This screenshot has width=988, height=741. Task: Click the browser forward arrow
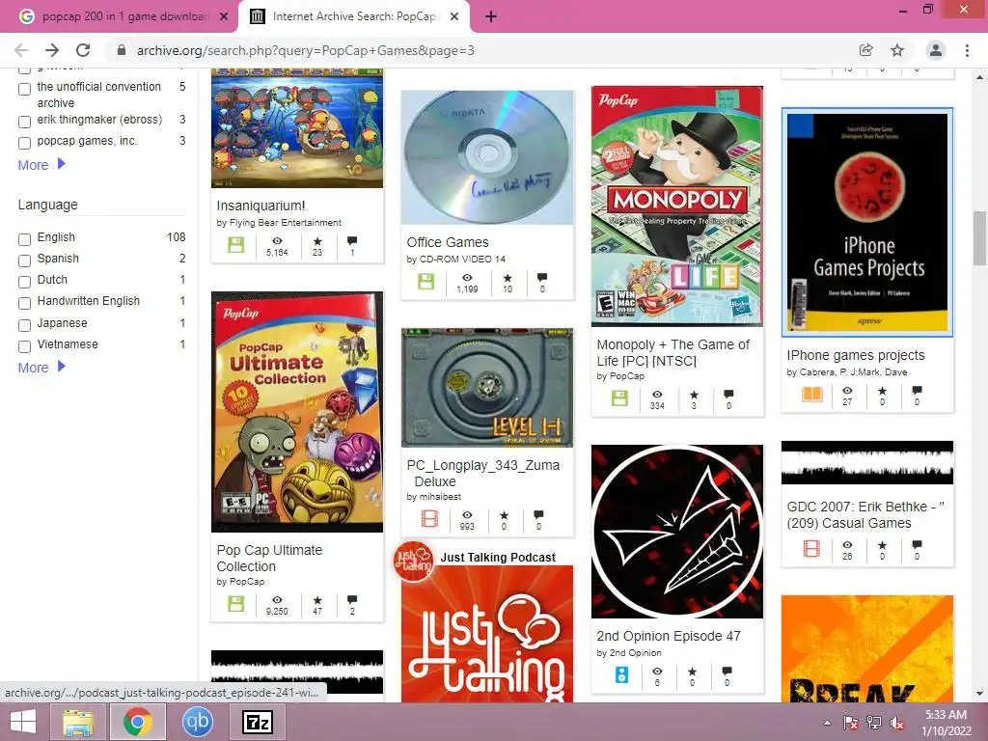click(52, 50)
